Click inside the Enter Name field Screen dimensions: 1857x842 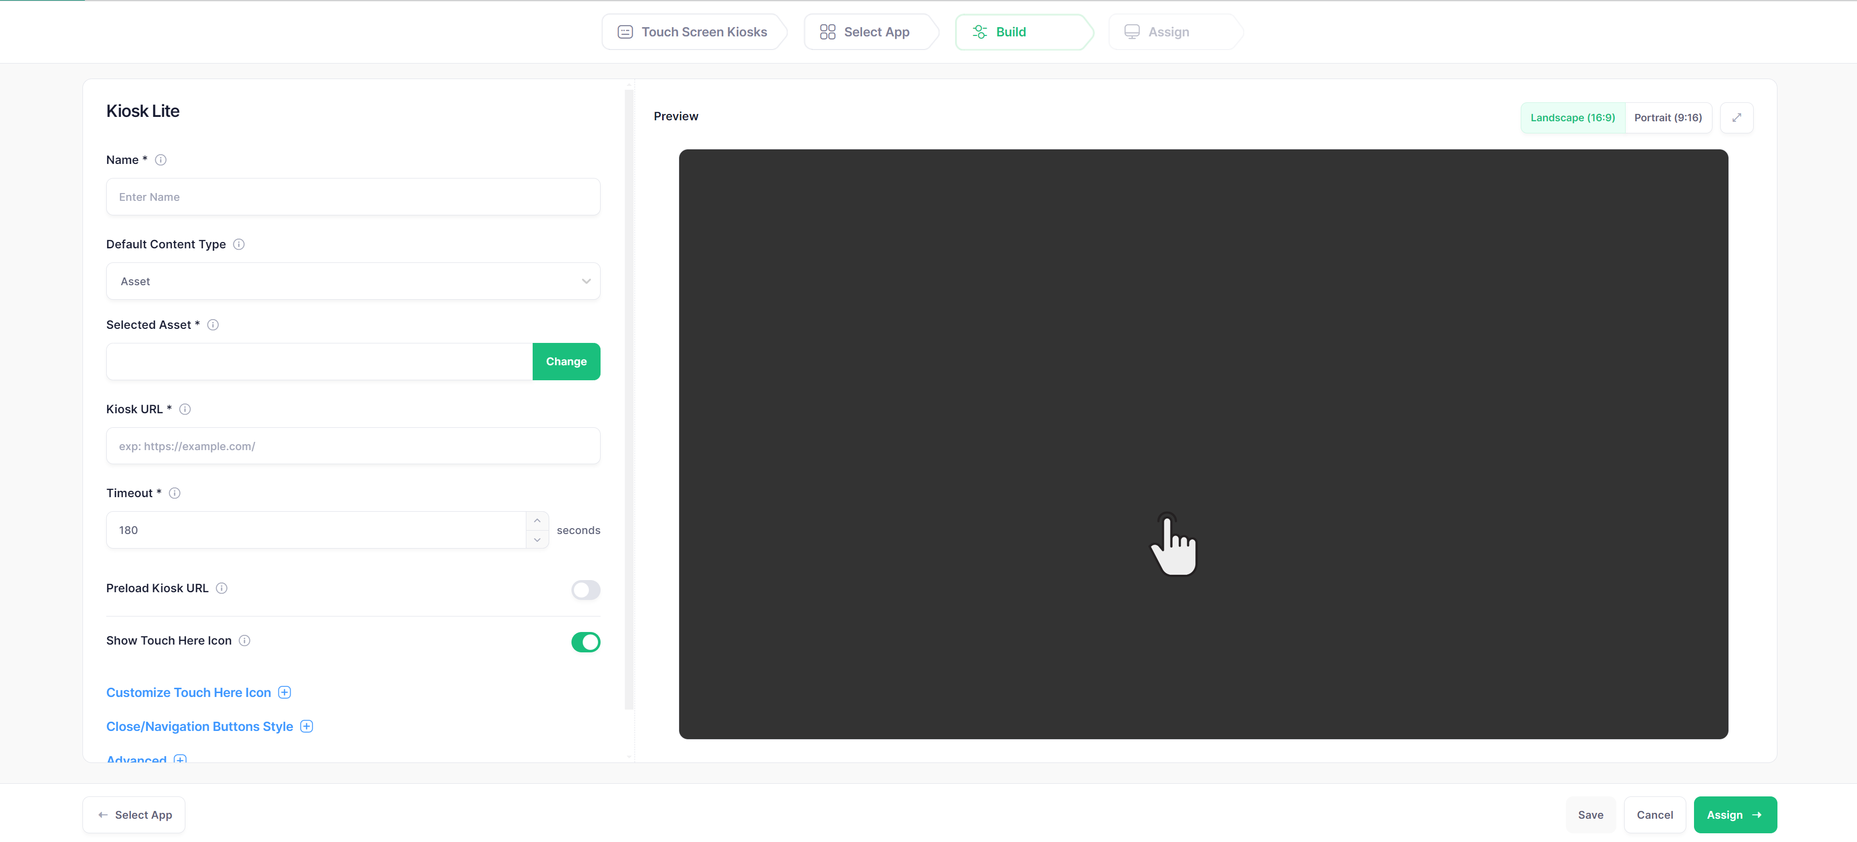(353, 196)
